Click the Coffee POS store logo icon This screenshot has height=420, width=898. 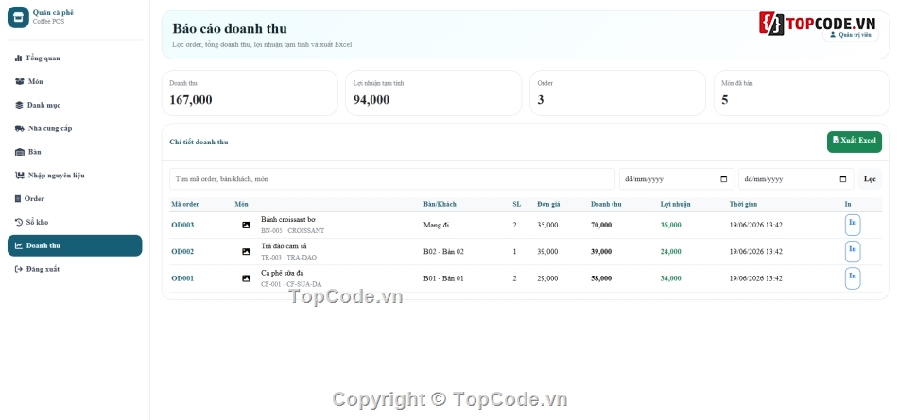pyautogui.click(x=18, y=17)
